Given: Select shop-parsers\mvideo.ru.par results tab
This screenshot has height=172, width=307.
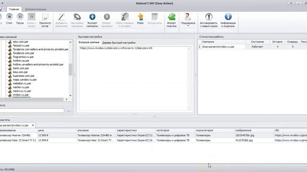Looking at the screenshot, I should coord(14,125).
